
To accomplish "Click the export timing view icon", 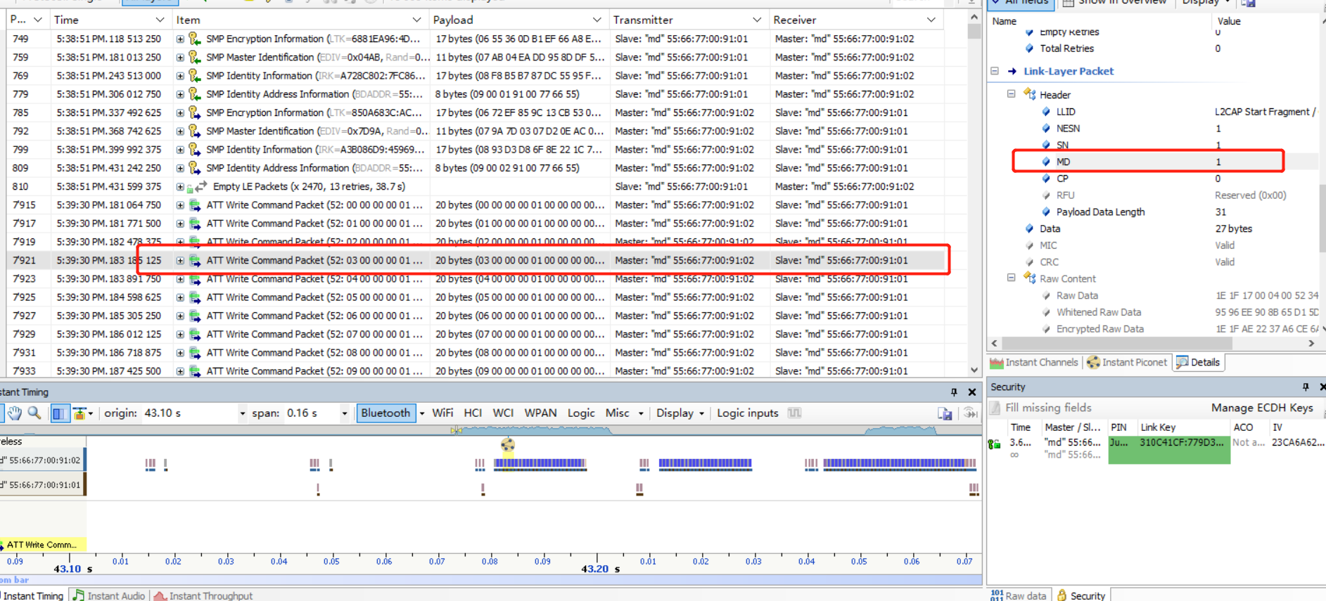I will pyautogui.click(x=945, y=413).
